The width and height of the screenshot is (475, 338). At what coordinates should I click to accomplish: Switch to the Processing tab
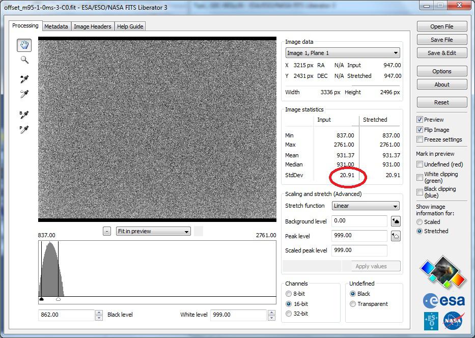click(25, 26)
